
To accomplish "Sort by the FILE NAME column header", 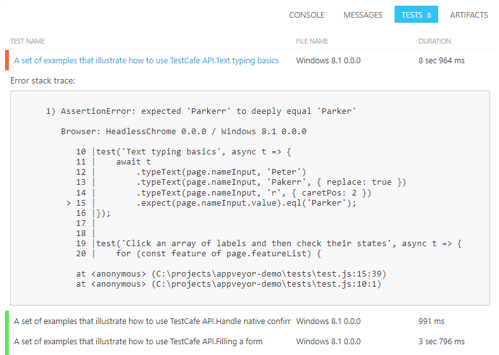I will 312,41.
